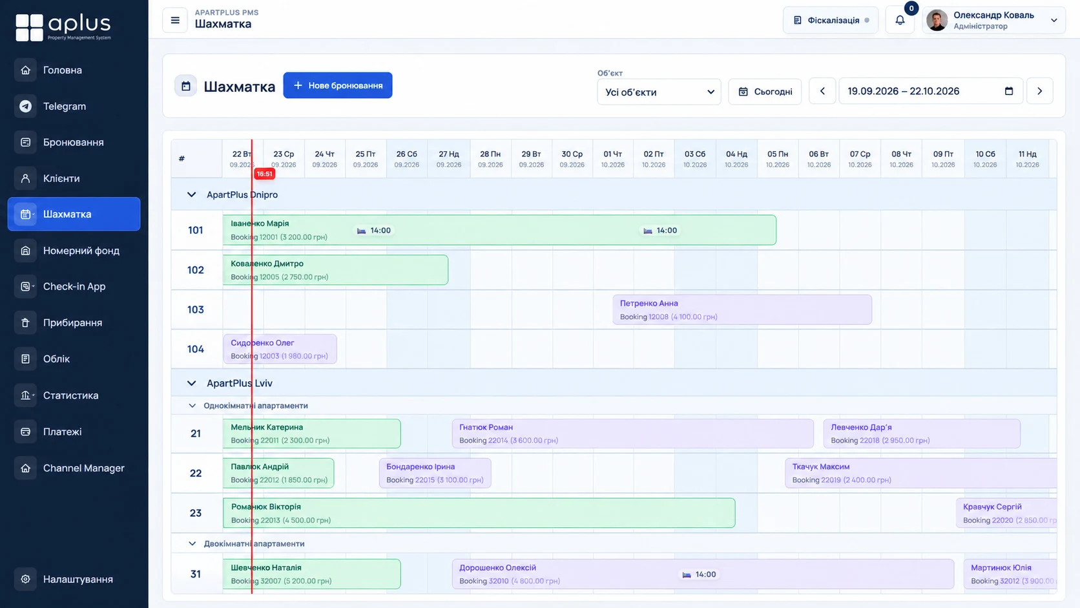Open booking Коваленко Дмитро 12005
Screen dimensions: 1080x608
[335, 269]
